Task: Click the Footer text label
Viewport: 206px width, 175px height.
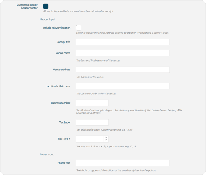Action: point(64,163)
